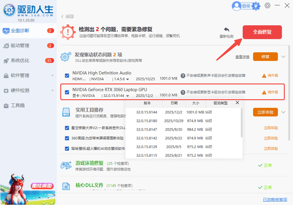This screenshot has width=293, height=205.
Task: Click the 驱动类型 column header
Action: tap(221, 103)
